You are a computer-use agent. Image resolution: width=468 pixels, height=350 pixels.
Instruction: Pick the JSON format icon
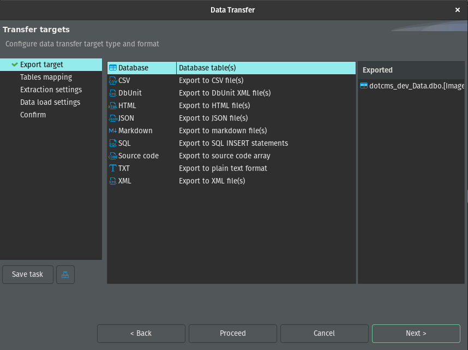113,118
